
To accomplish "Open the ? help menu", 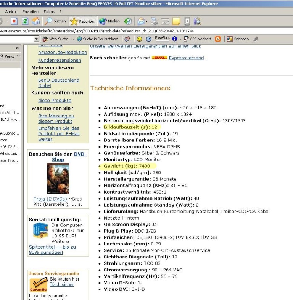I will 61,12.
